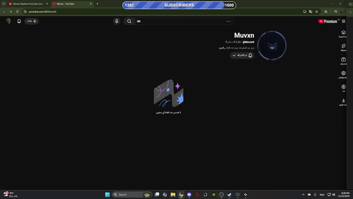
Task: Open OBS Studio from the taskbar
Action: point(221,195)
